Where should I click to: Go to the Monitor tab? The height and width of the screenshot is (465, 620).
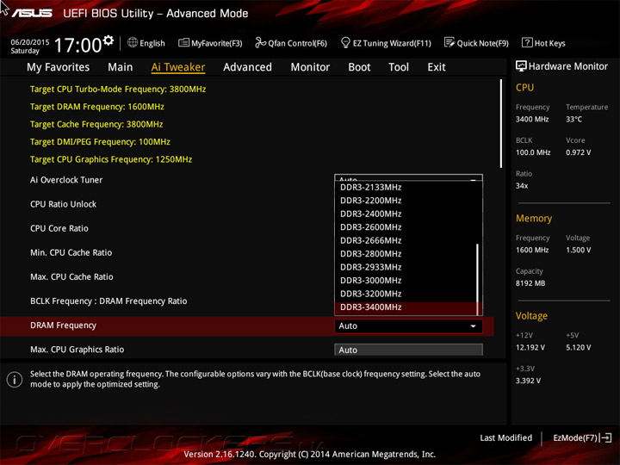click(x=310, y=67)
